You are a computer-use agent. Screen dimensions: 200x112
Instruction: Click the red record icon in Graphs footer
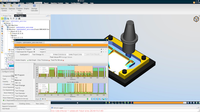[x=98, y=99]
